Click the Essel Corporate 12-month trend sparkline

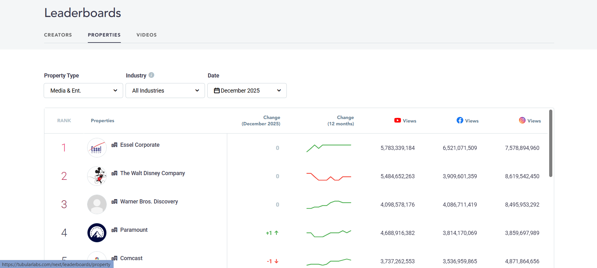click(x=329, y=148)
